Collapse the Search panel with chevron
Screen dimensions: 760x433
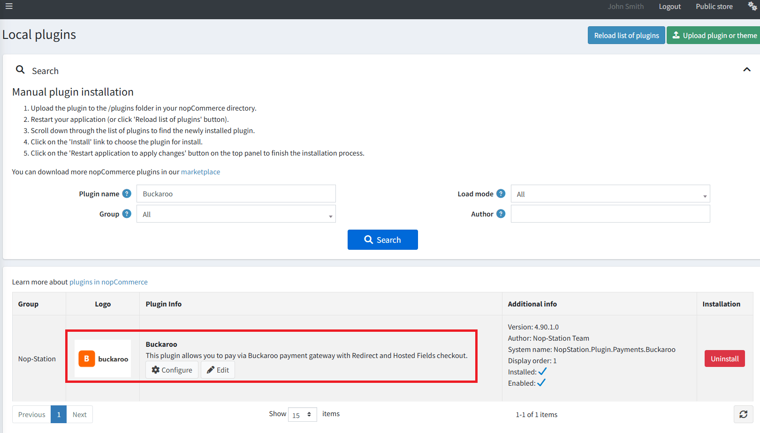point(747,69)
